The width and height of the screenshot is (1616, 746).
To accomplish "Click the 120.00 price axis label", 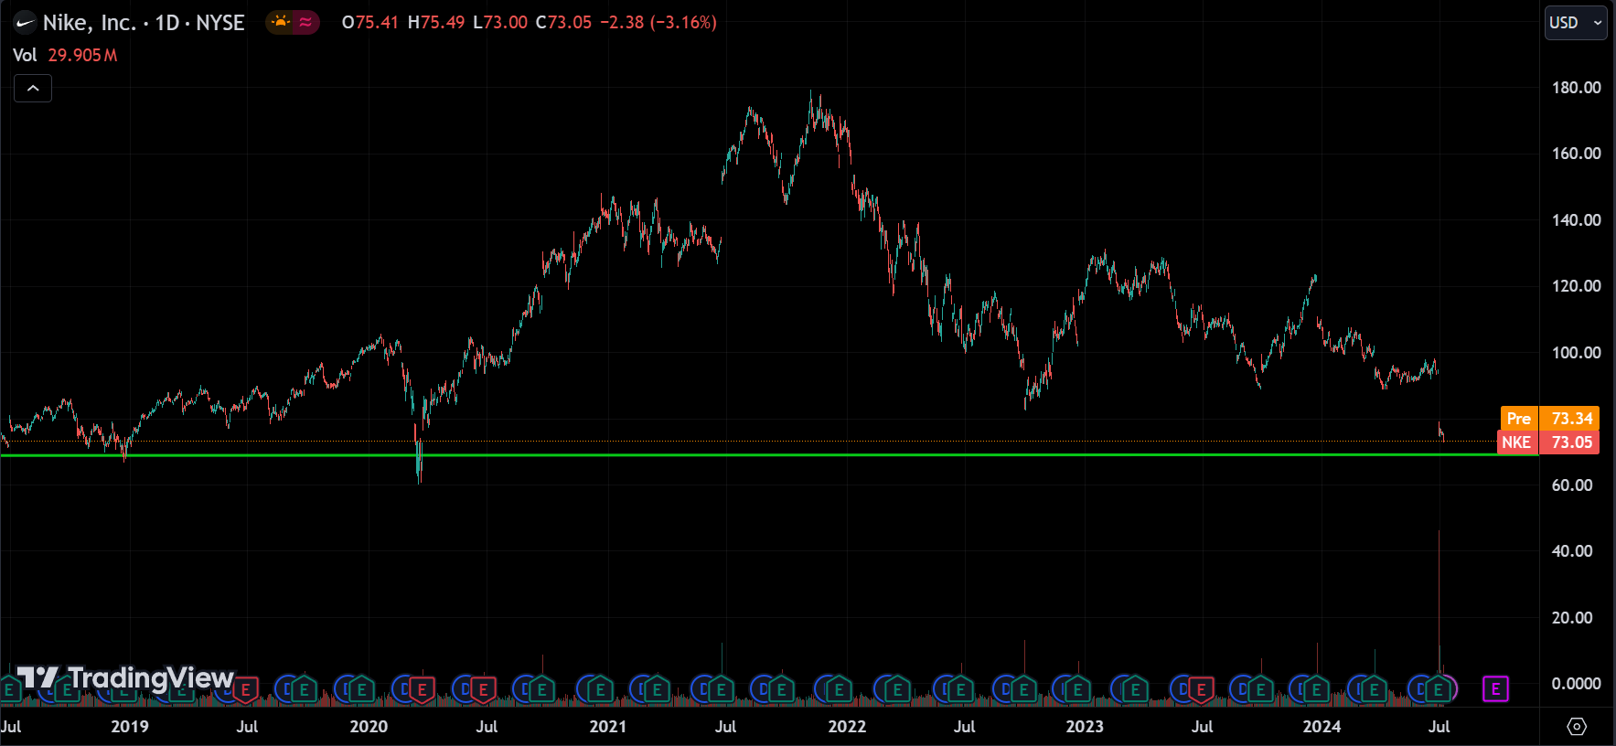I will pyautogui.click(x=1576, y=286).
